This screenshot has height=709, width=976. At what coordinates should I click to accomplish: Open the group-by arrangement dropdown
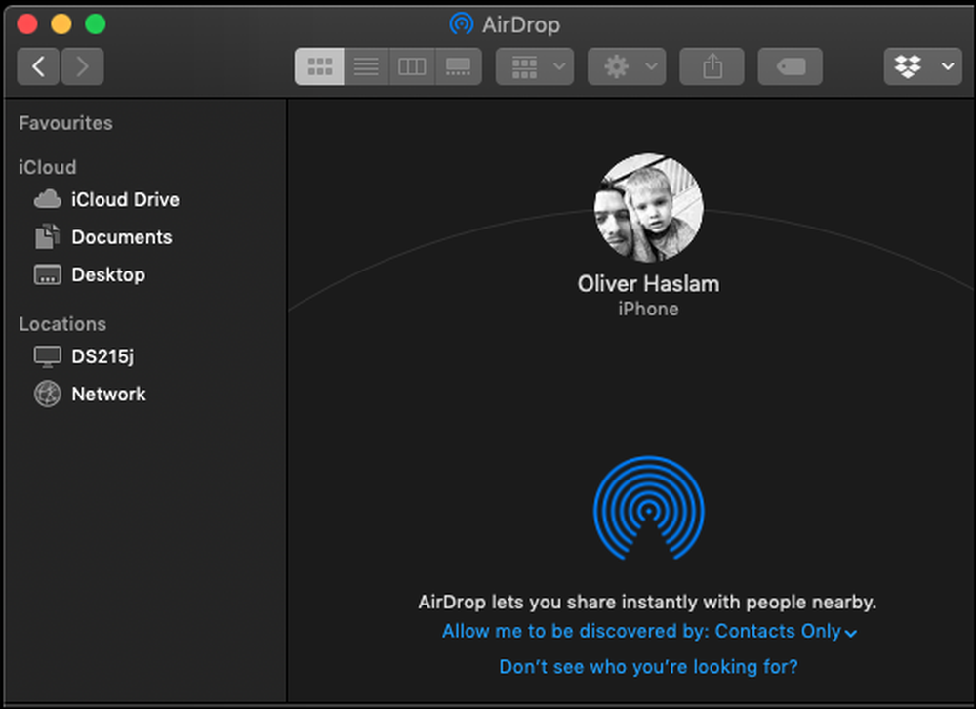(535, 66)
